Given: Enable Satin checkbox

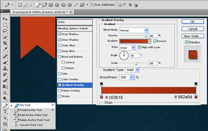Looking at the screenshot, I should (60, 74).
